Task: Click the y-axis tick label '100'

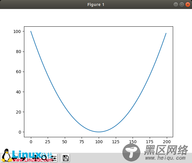Action: (17, 31)
